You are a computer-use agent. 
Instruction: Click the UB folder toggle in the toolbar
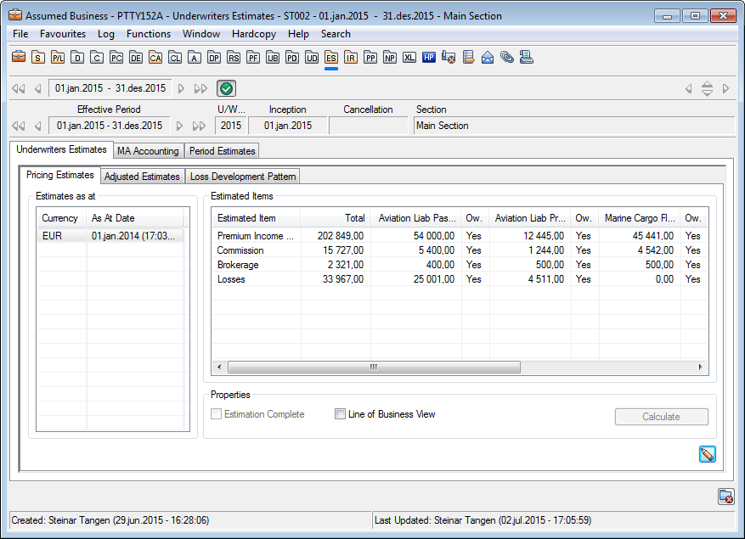pos(273,57)
